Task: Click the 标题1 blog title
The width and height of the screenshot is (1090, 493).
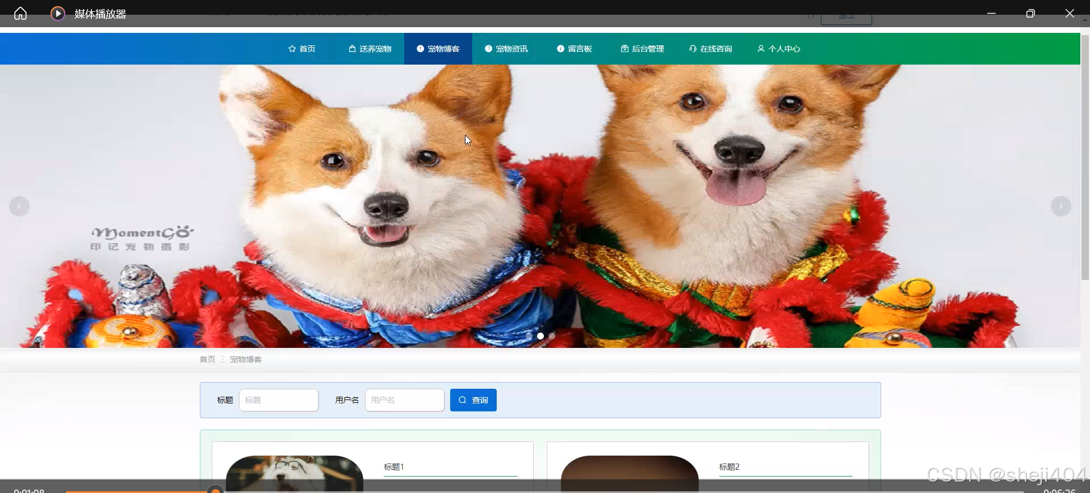Action: [393, 467]
